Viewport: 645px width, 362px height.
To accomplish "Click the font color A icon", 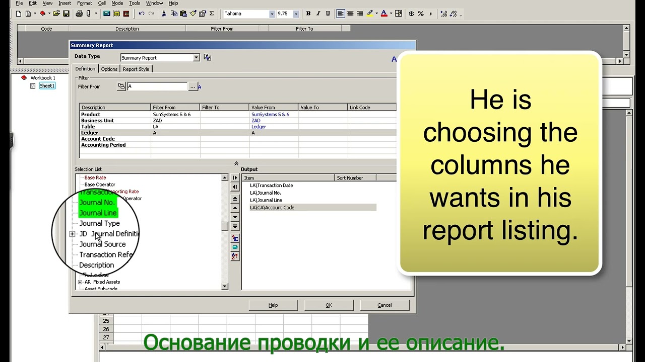I will click(384, 14).
